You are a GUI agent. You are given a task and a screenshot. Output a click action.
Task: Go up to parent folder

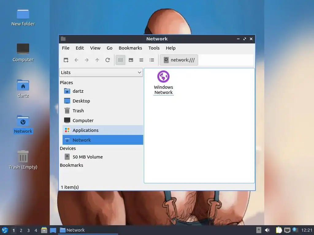pos(97,60)
